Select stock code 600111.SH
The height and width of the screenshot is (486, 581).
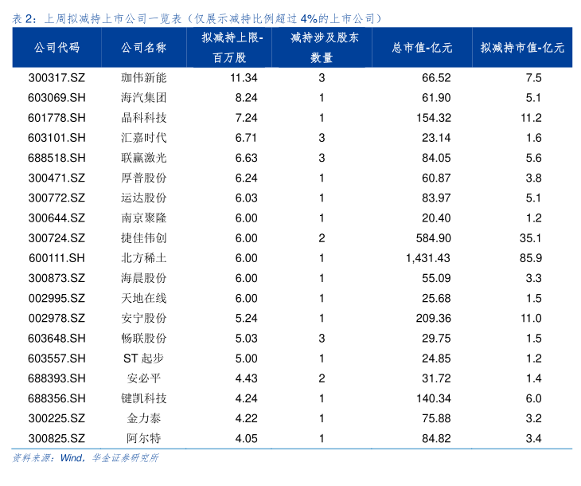57,258
